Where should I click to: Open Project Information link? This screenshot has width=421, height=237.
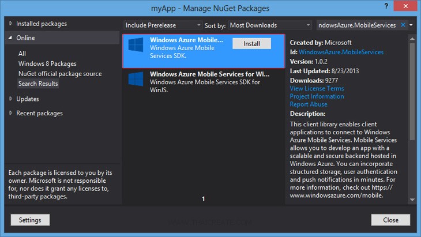317,96
